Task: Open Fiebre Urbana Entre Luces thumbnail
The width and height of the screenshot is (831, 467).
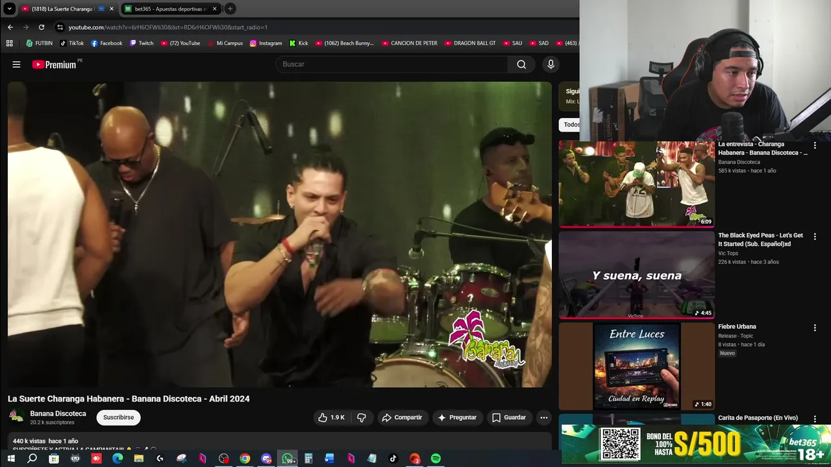Action: (x=636, y=366)
